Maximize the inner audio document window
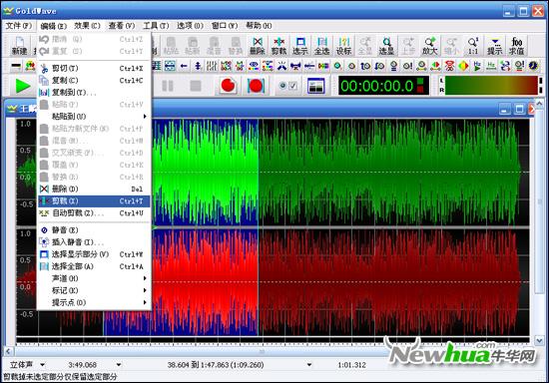Screen dimensions: 549x383 point(519,109)
